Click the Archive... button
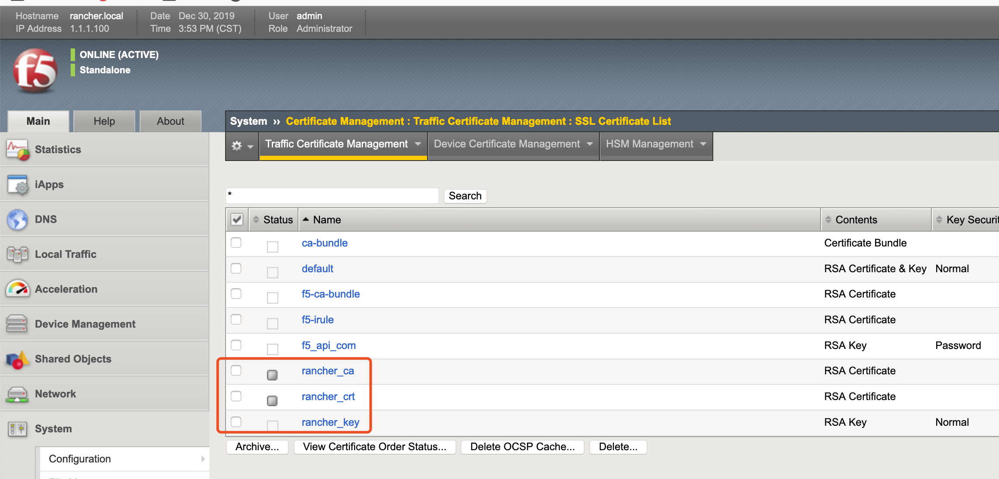 point(257,447)
